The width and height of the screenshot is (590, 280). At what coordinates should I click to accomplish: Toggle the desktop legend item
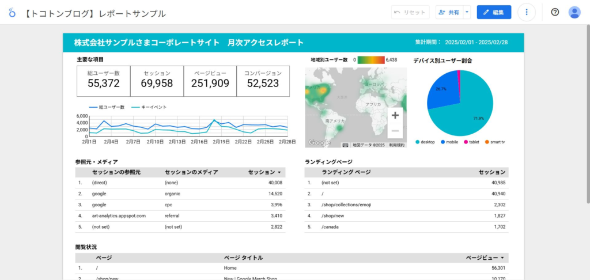coord(426,142)
